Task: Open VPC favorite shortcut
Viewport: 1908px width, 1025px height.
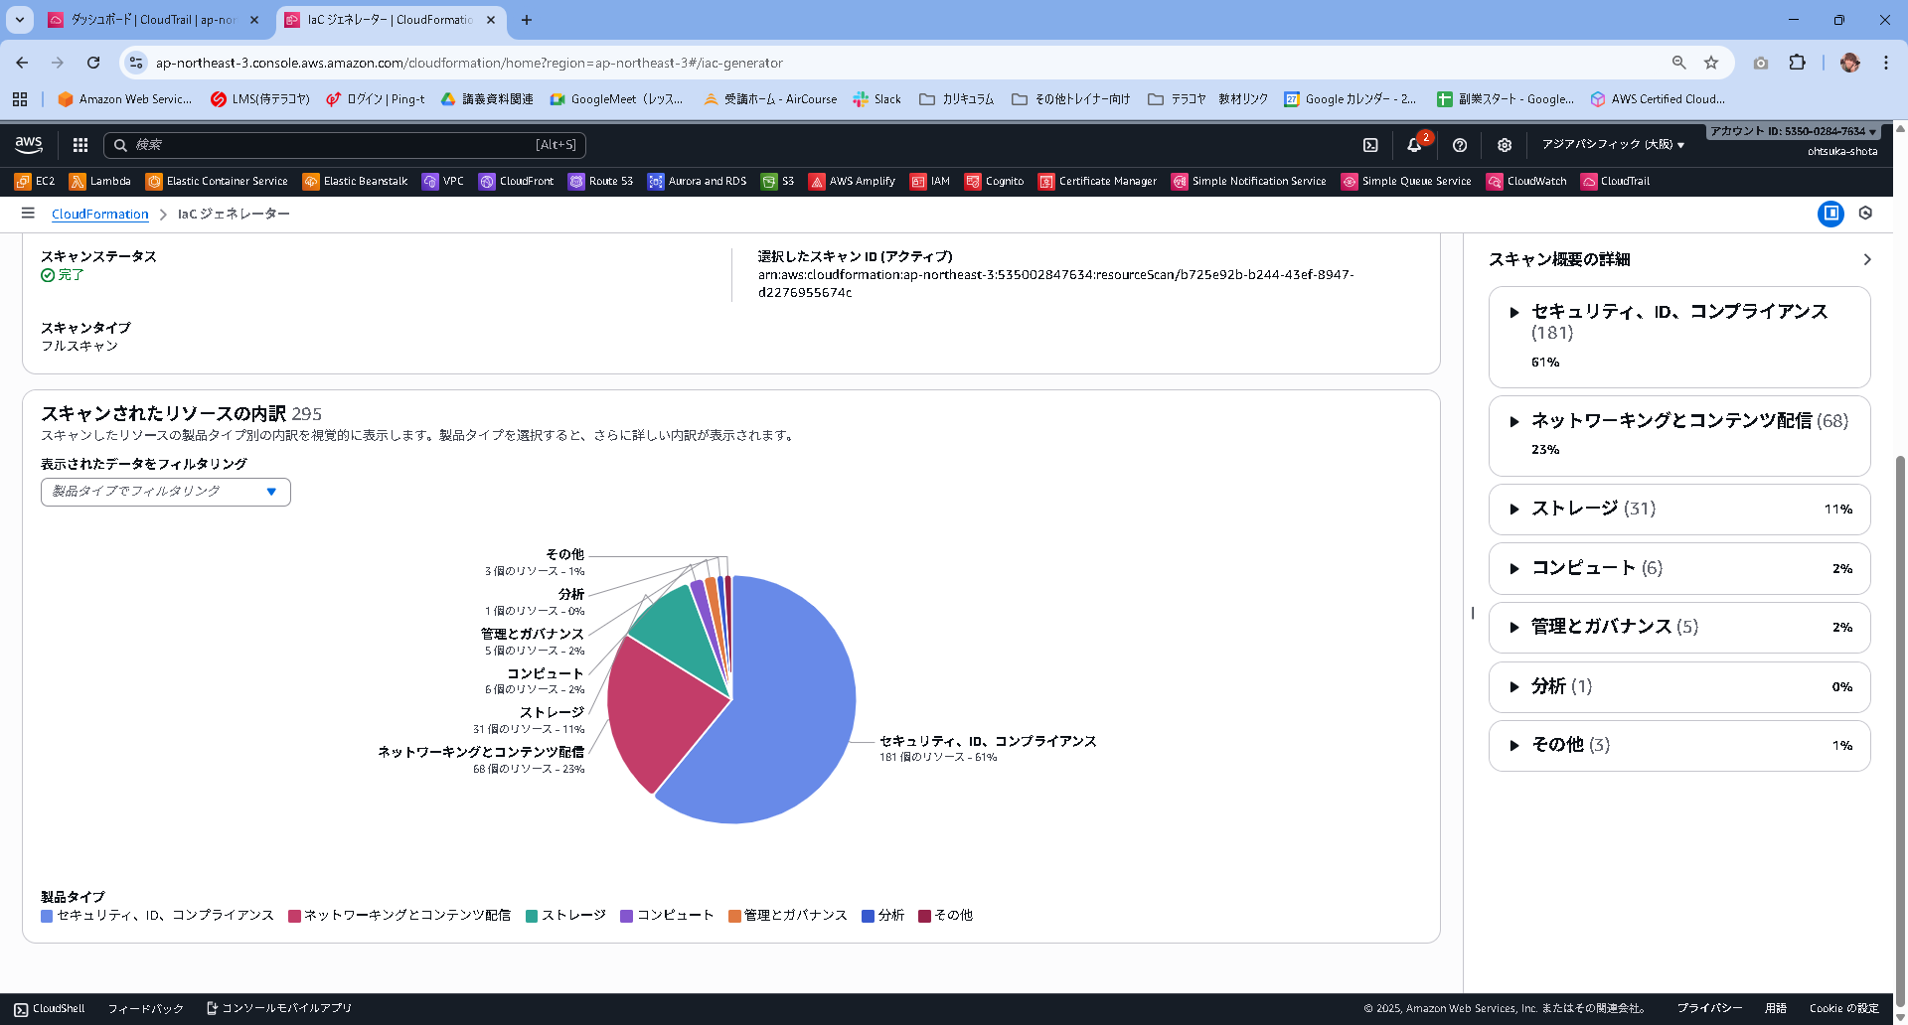Action: pos(443,181)
